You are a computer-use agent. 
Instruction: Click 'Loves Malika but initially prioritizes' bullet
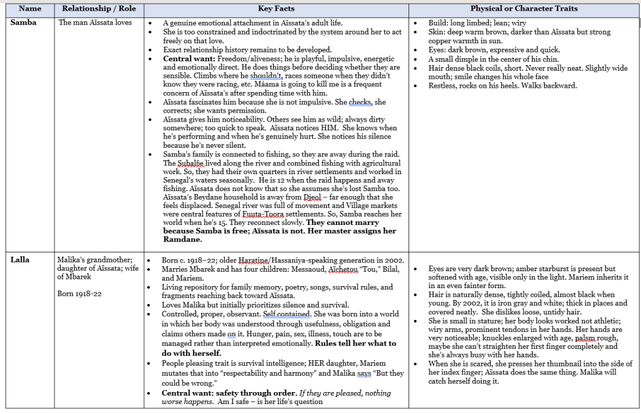256,305
